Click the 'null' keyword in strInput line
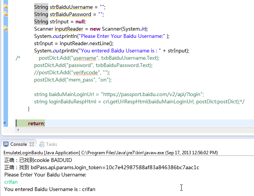Image resolution: width=254 pixels, height=196 pixels. pyautogui.click(x=80, y=22)
